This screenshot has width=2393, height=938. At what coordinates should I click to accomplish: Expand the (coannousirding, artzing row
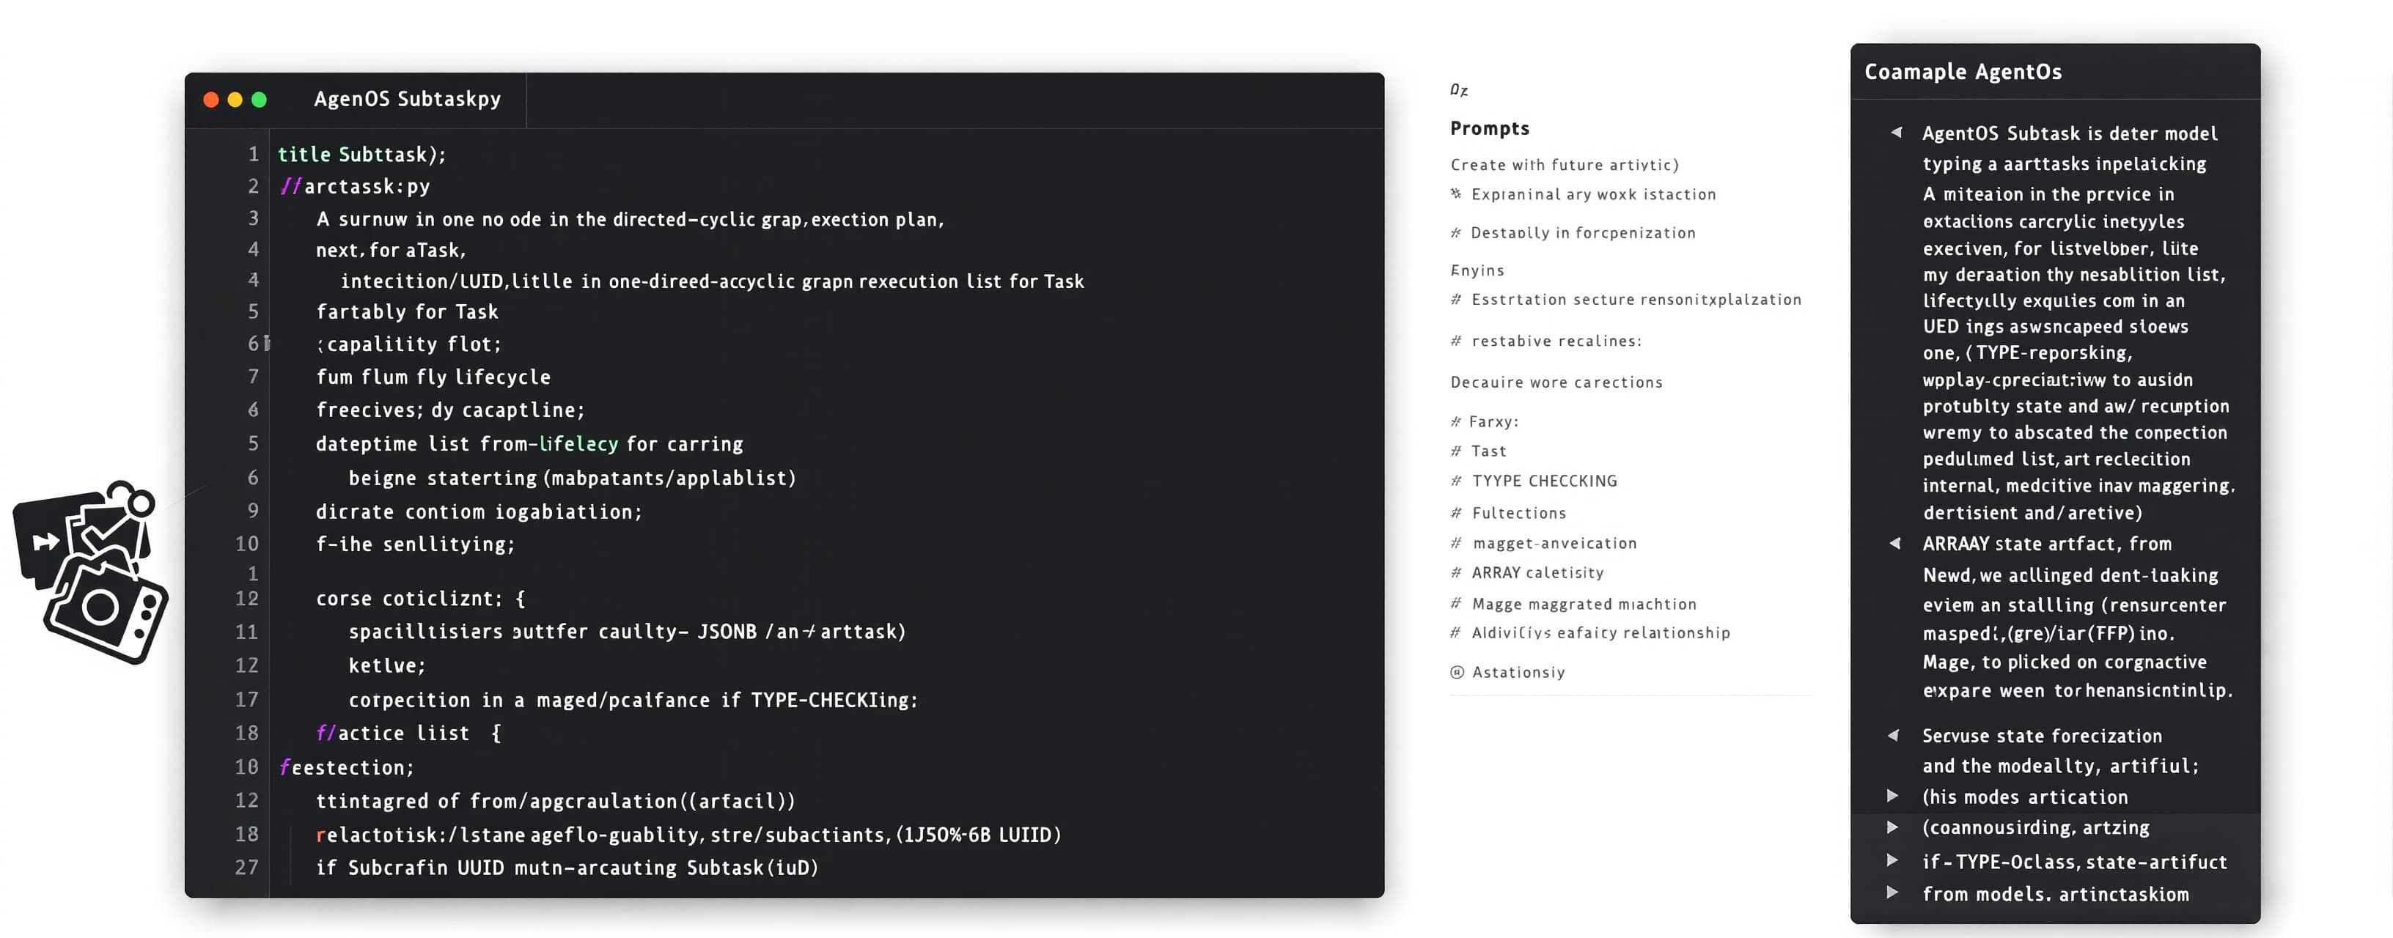pyautogui.click(x=1892, y=827)
